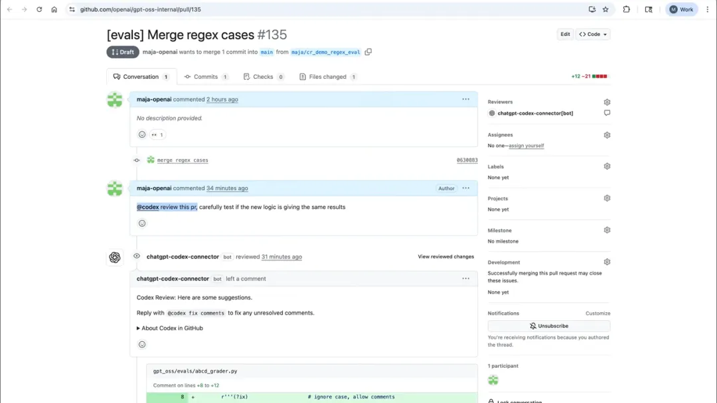717x403 pixels.
Task: Toggle the eyes reaction with count 1
Action: point(157,135)
